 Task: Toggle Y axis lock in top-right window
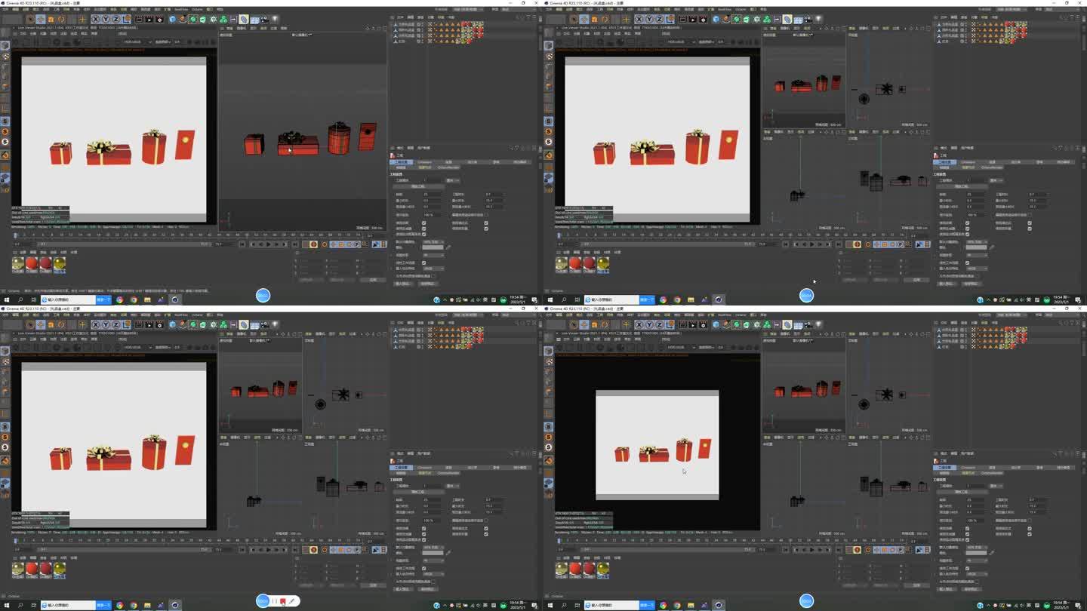tap(648, 20)
